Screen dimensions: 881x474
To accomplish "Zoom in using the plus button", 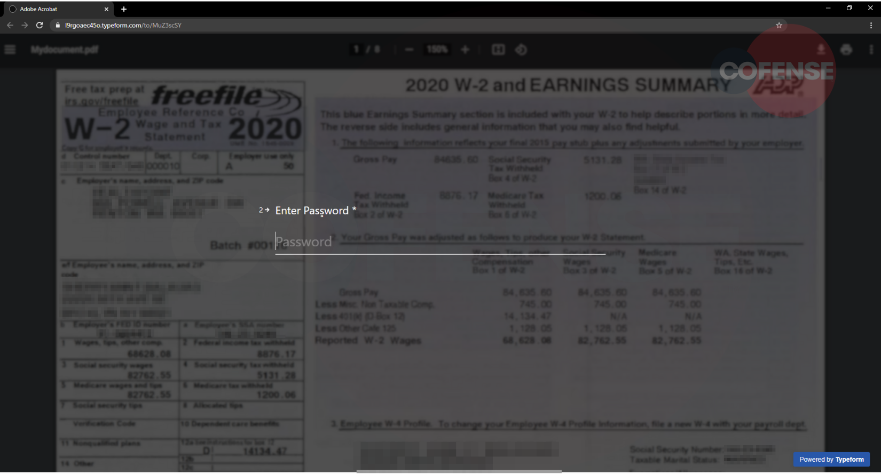I will pyautogui.click(x=465, y=50).
